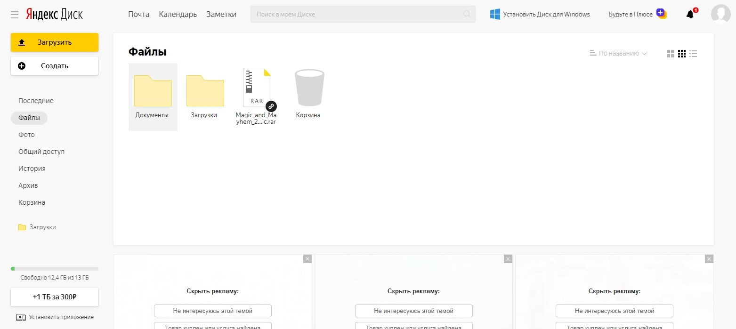Click Установить приложение link
Screen dimensions: 736x329
[x=55, y=317]
